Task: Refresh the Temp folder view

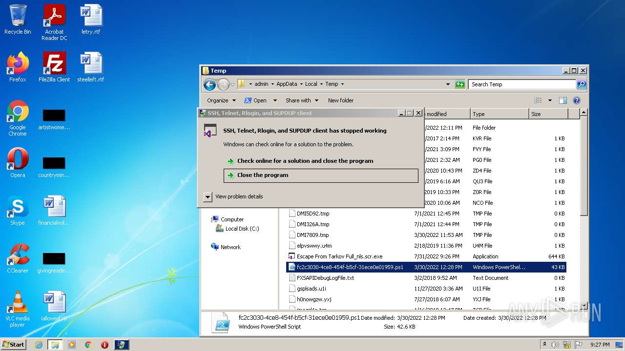Action: pyautogui.click(x=460, y=84)
